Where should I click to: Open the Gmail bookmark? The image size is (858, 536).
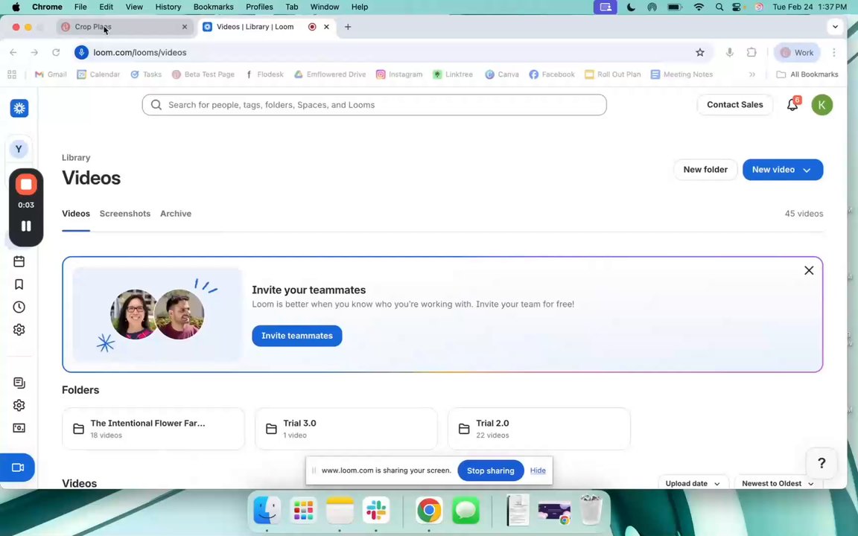51,74
